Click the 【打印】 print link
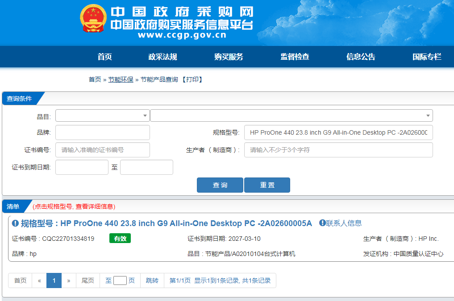This screenshot has width=454, height=301. (192, 79)
